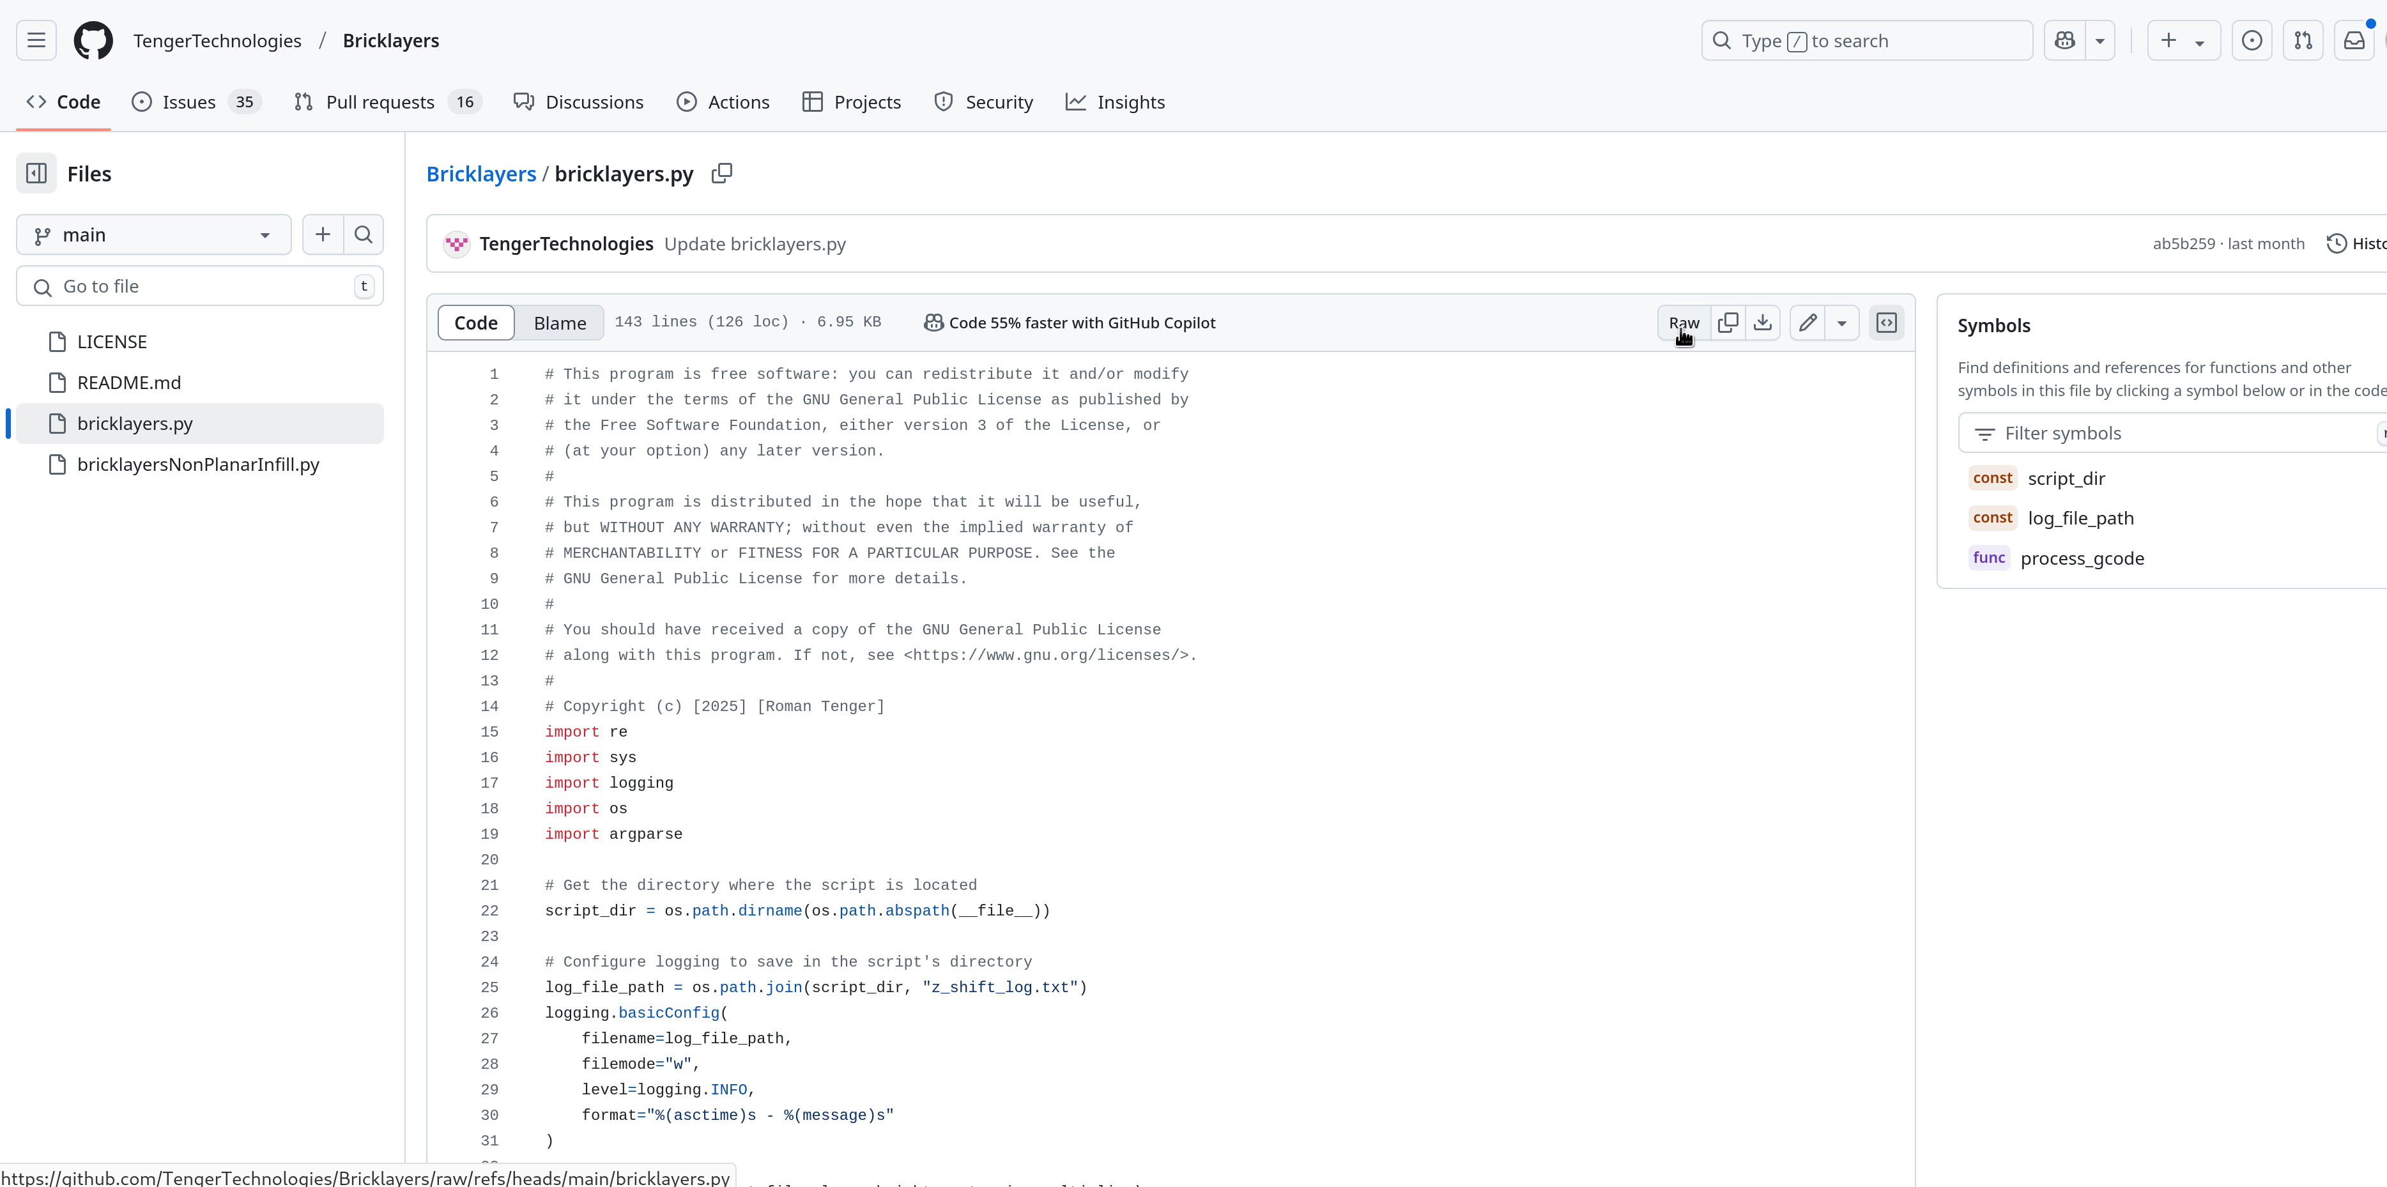Screen dimensions: 2387x1187
Task: Open the Actions tab
Action: coord(724,102)
